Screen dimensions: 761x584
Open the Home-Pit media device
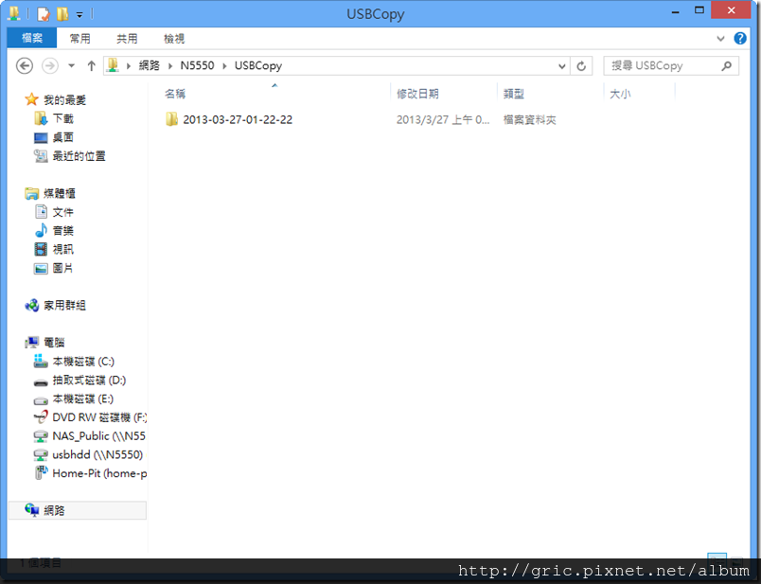99,473
